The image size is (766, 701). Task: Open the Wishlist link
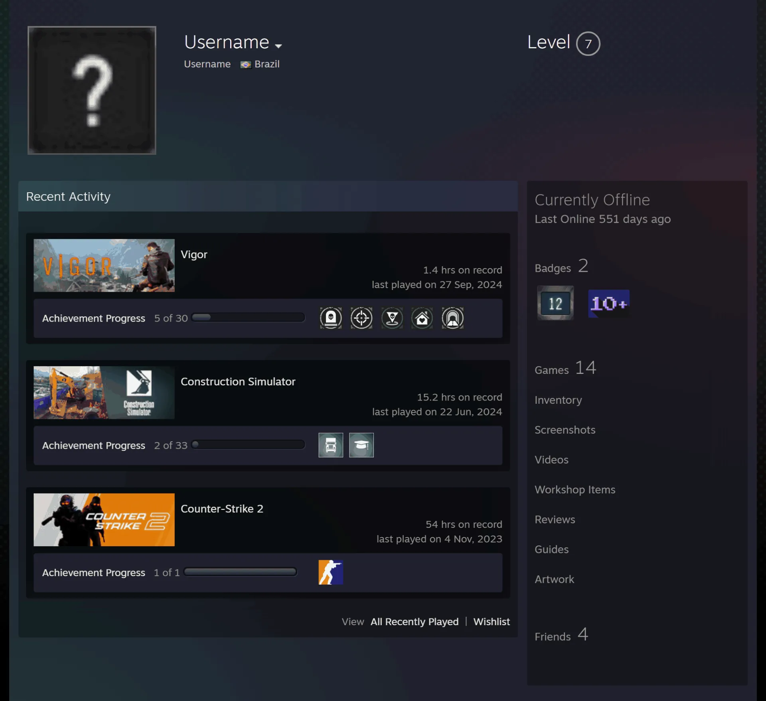pyautogui.click(x=492, y=622)
